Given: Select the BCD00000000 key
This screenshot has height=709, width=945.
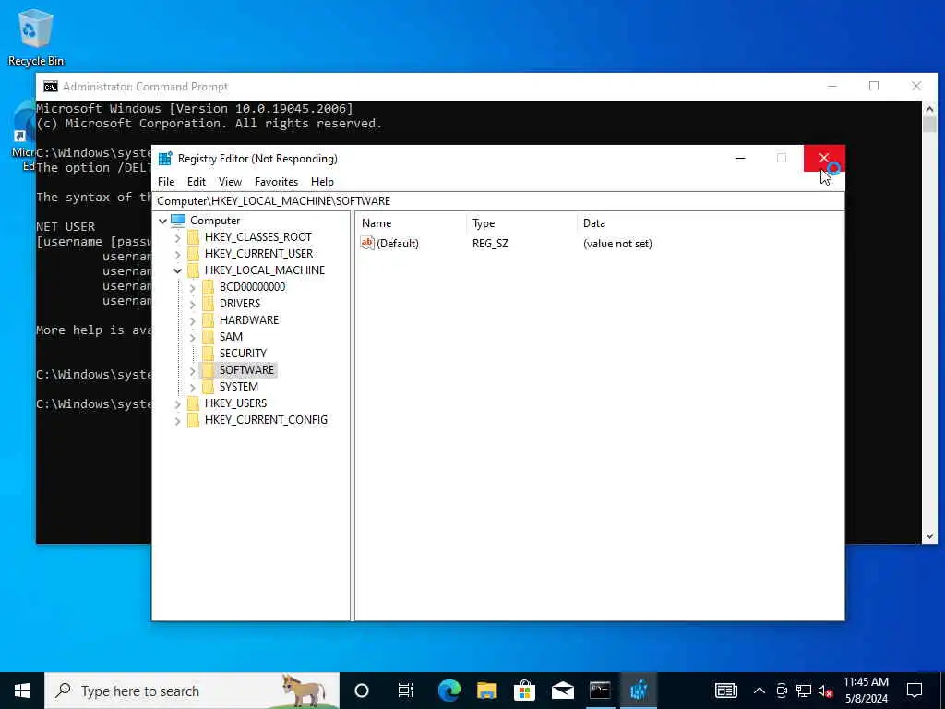Looking at the screenshot, I should pyautogui.click(x=252, y=287).
